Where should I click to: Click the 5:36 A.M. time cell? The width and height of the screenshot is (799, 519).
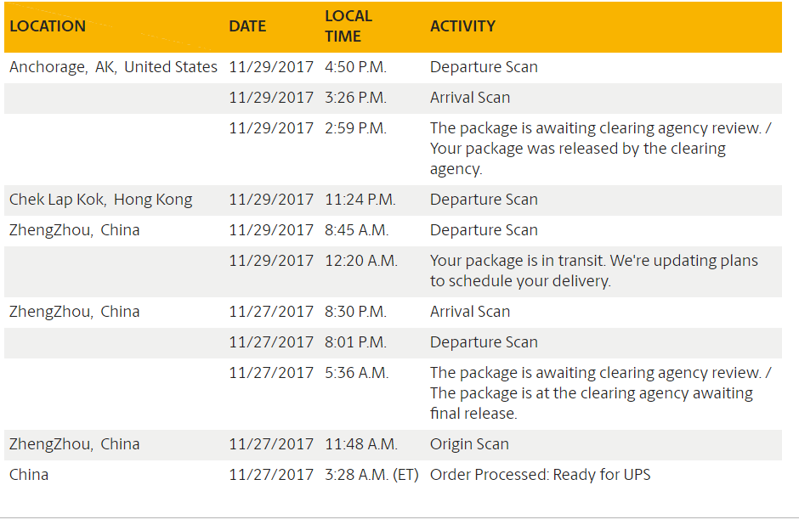click(x=357, y=372)
